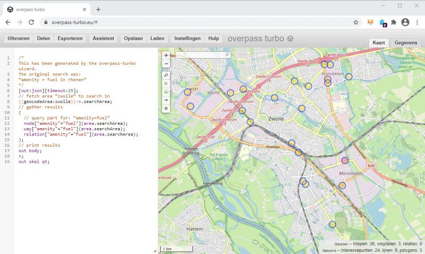Zoom in on the map
The width and height of the screenshot is (425, 254).
click(166, 55)
